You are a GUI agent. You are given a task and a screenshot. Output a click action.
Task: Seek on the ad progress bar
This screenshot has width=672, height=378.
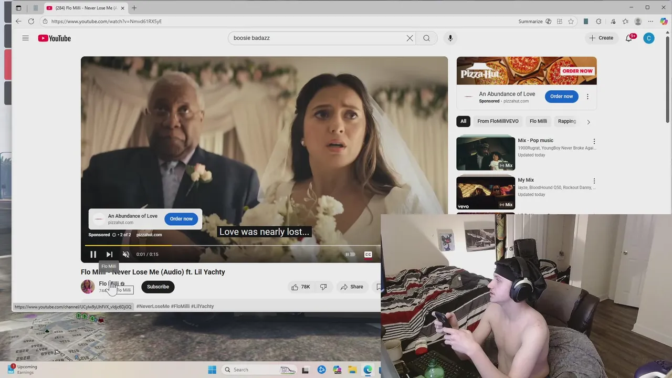[233, 245]
